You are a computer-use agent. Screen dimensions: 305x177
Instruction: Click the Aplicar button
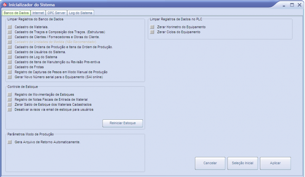[275, 163]
